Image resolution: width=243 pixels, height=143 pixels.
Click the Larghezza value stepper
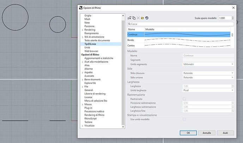[x=233, y=86]
